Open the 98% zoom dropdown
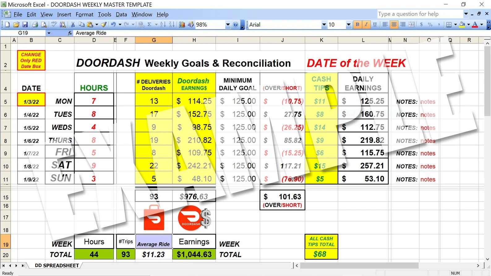 (228, 24)
